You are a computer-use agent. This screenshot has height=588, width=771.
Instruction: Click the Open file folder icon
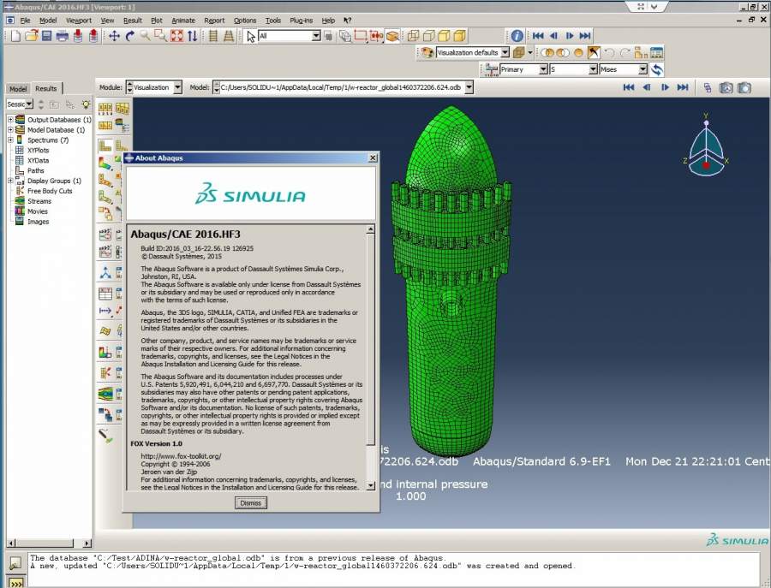pyautogui.click(x=32, y=36)
